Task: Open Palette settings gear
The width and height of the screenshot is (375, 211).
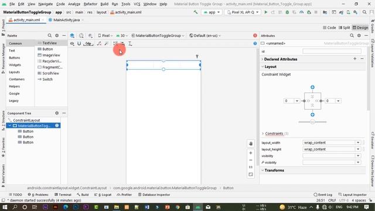Action: coord(57,35)
